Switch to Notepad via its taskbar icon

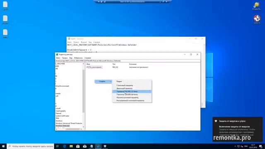[92, 146]
